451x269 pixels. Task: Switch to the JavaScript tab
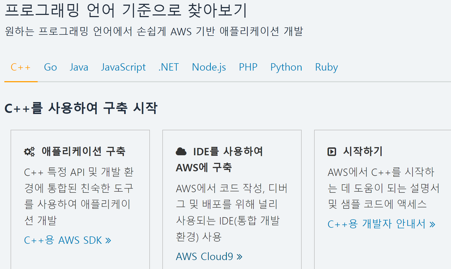(x=123, y=67)
